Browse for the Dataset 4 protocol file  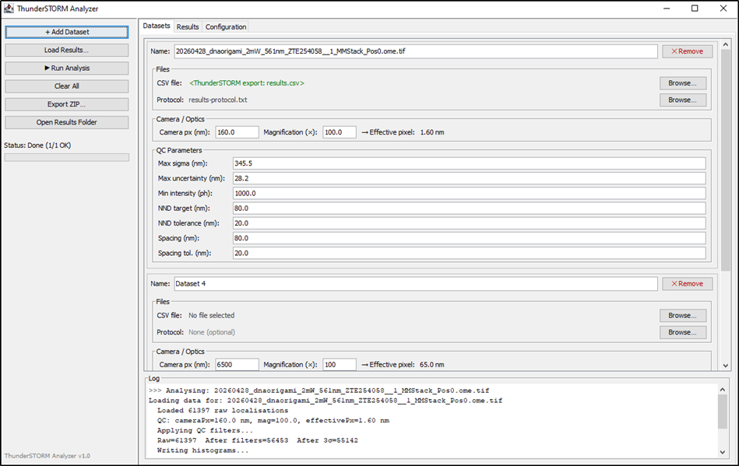tap(683, 332)
